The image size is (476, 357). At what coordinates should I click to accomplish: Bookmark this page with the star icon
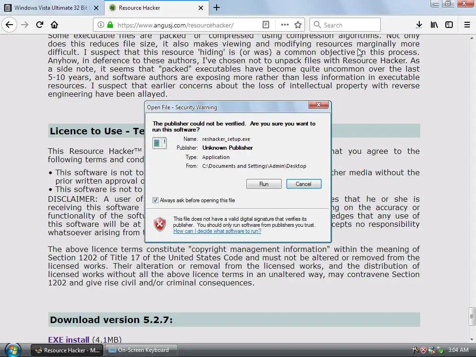pyautogui.click(x=298, y=25)
